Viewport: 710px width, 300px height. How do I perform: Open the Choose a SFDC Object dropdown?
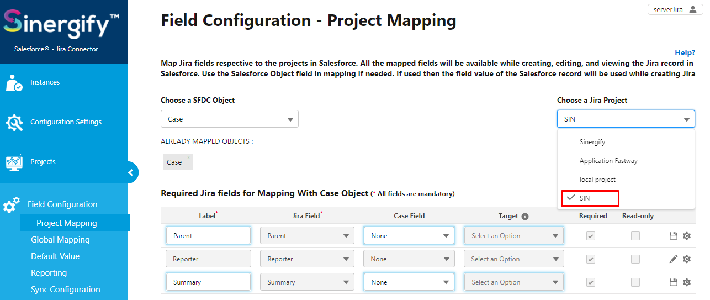(230, 119)
